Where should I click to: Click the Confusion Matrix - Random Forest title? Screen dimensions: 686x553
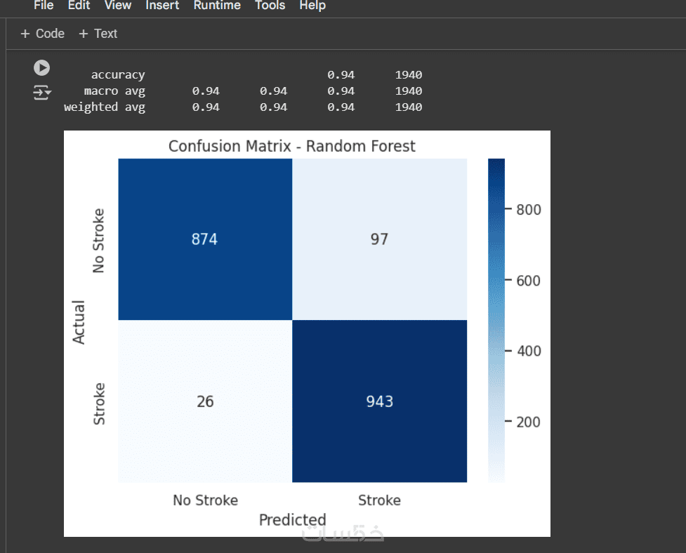coord(292,147)
